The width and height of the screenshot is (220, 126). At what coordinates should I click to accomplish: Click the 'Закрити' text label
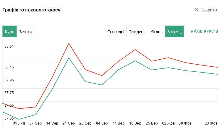(209, 10)
